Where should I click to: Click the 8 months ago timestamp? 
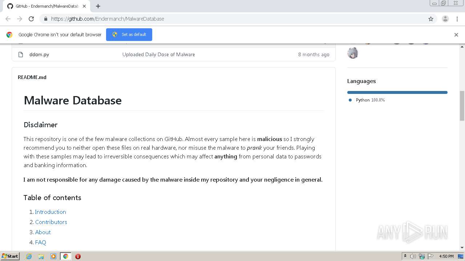314,54
